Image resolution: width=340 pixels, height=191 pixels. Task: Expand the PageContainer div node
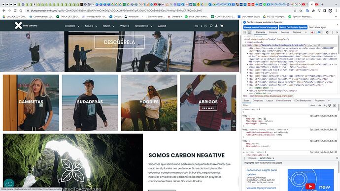(248, 76)
